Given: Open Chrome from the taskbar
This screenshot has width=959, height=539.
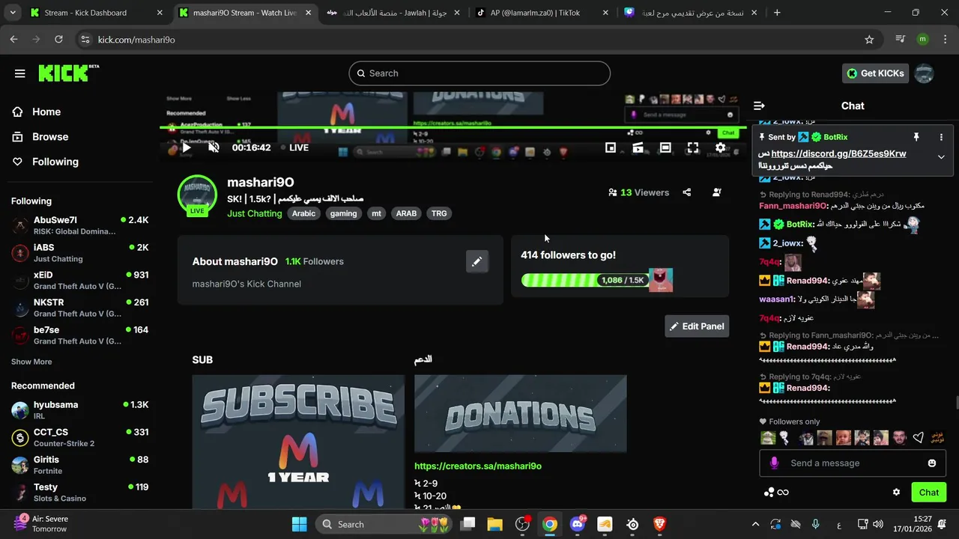Looking at the screenshot, I should pyautogui.click(x=550, y=524).
